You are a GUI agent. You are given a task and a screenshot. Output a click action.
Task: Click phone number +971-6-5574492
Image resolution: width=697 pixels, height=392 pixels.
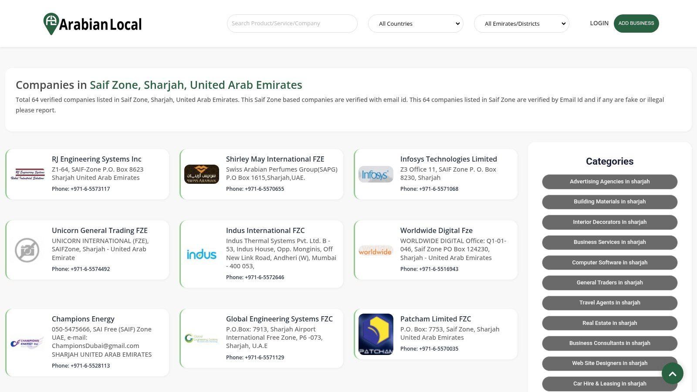click(x=90, y=269)
